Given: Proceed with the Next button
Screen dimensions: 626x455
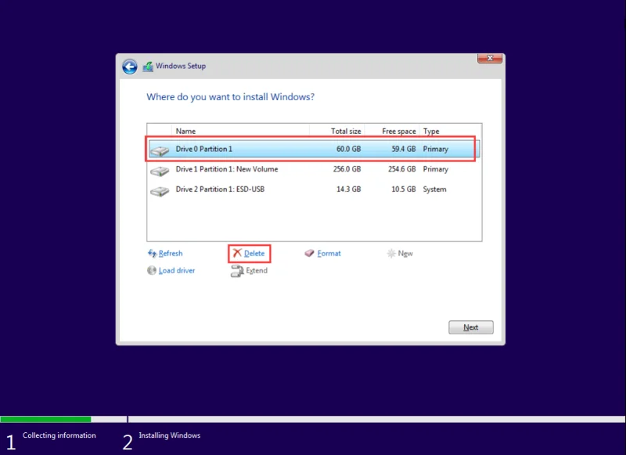Looking at the screenshot, I should click(x=471, y=327).
